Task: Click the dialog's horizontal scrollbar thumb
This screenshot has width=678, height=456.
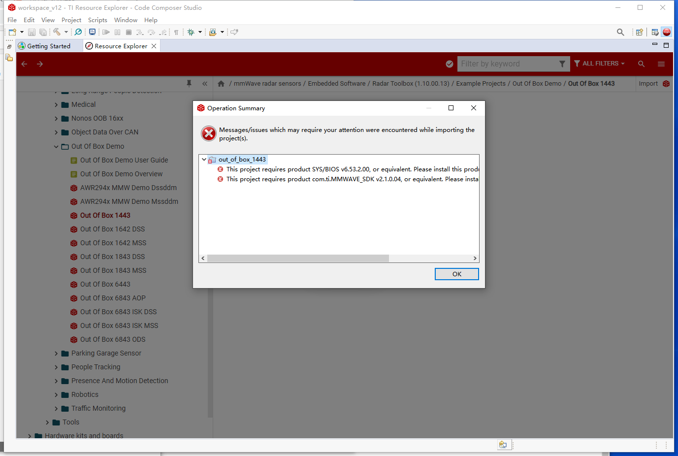Action: [298, 258]
